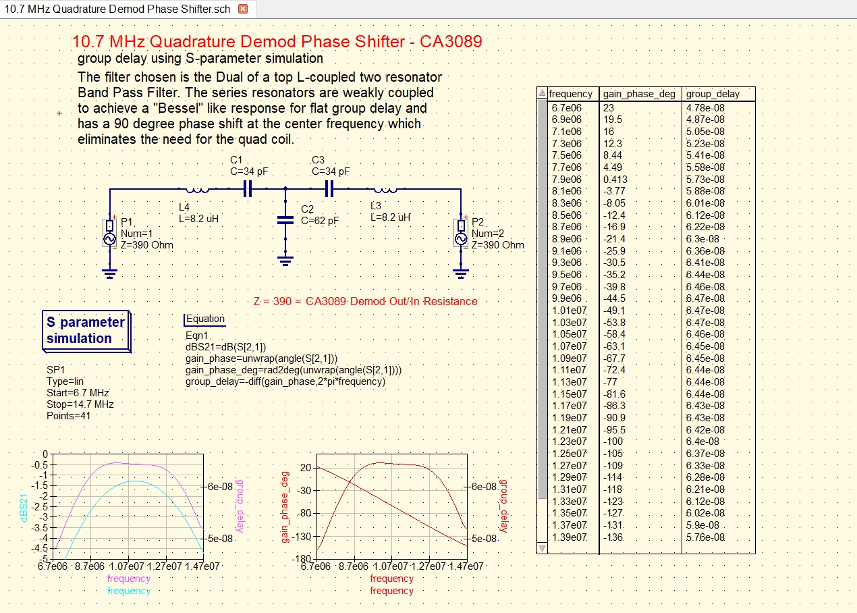Image resolution: width=857 pixels, height=613 pixels.
Task: Select inductor L4 symbol in schematic
Action: point(198,190)
